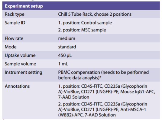162x120 pixels.
Task: Click the medium flow rate value
Action: pos(66,38)
